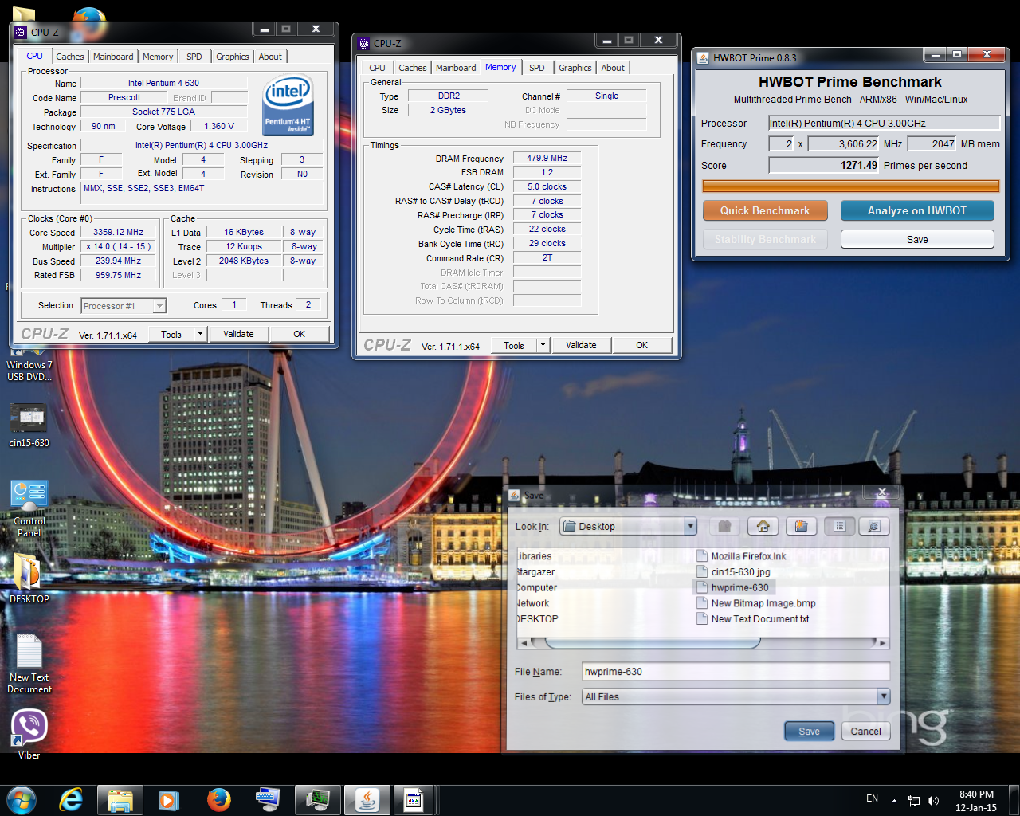1020x816 pixels.
Task: Select New Text Document.txt in list
Action: [752, 618]
